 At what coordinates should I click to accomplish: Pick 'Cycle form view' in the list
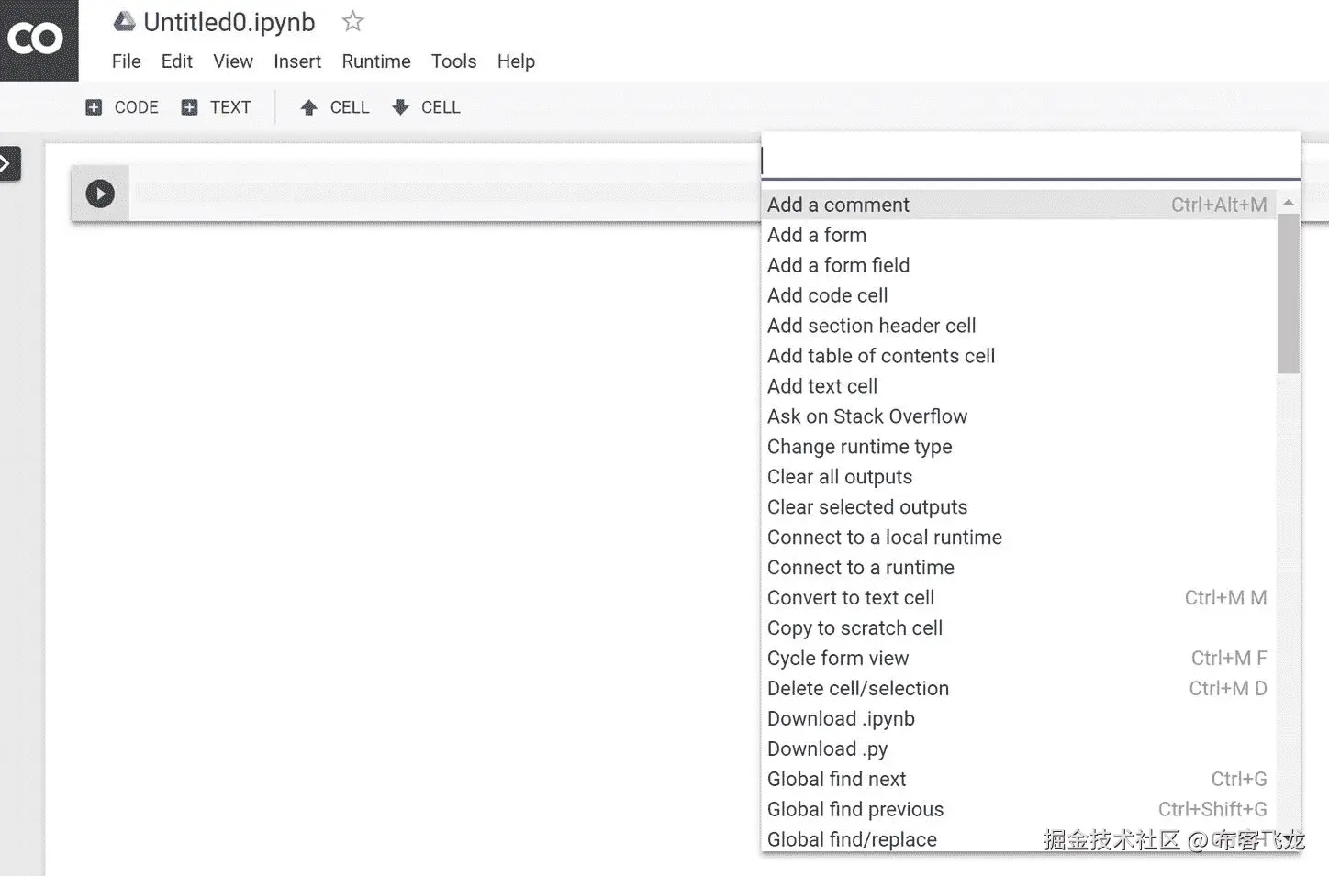1019,659
